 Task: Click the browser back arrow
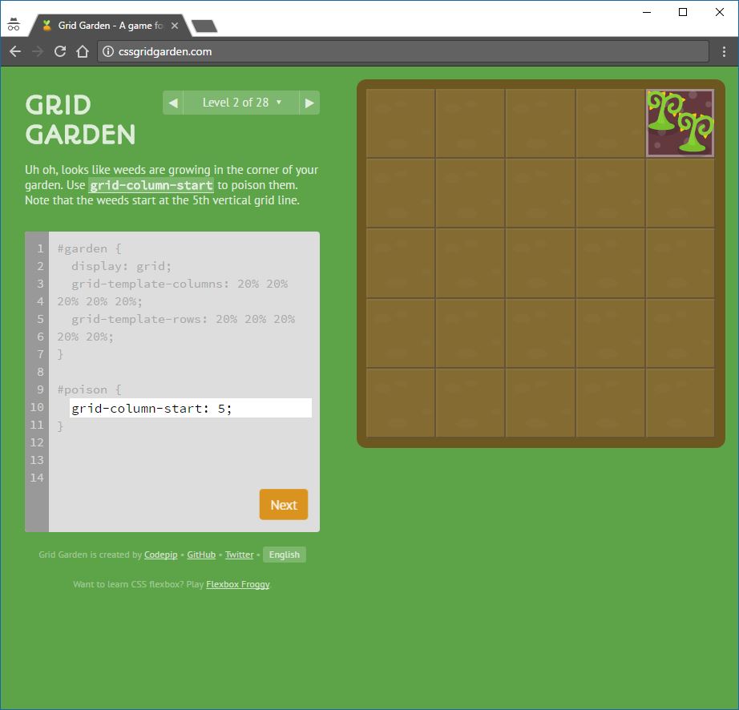(15, 50)
